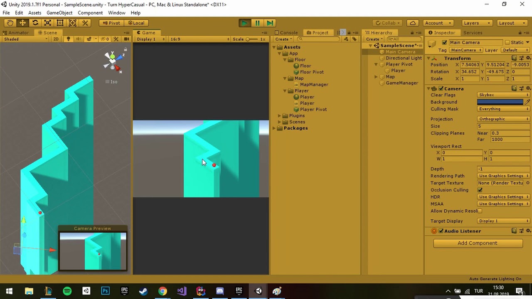Click the Step forward button

coord(270,23)
